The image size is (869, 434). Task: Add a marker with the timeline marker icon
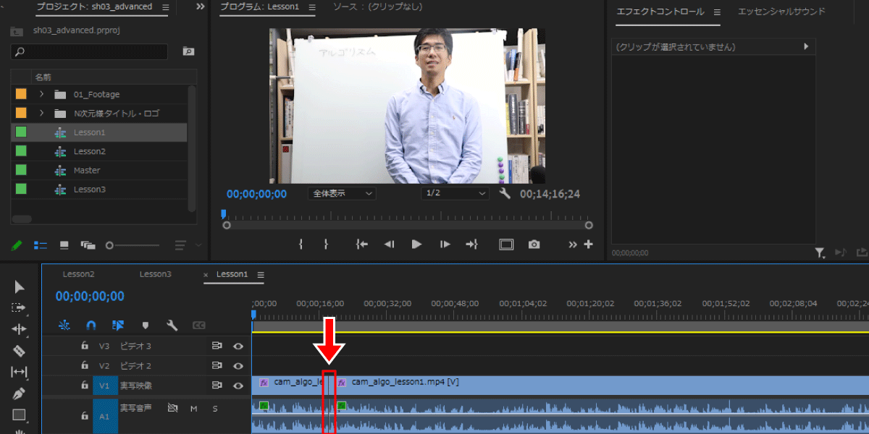pyautogui.click(x=145, y=325)
